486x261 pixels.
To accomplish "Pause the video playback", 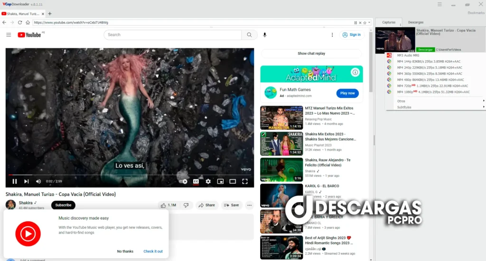I will (15, 181).
